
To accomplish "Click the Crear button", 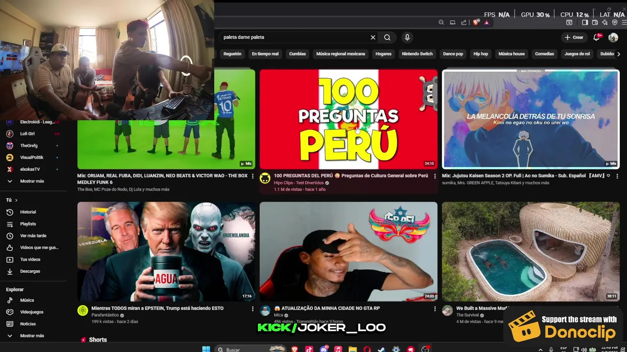I will [574, 37].
